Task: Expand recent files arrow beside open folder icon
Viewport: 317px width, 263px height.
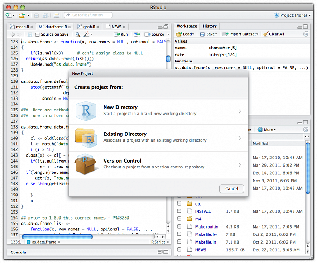Action: tap(28, 15)
